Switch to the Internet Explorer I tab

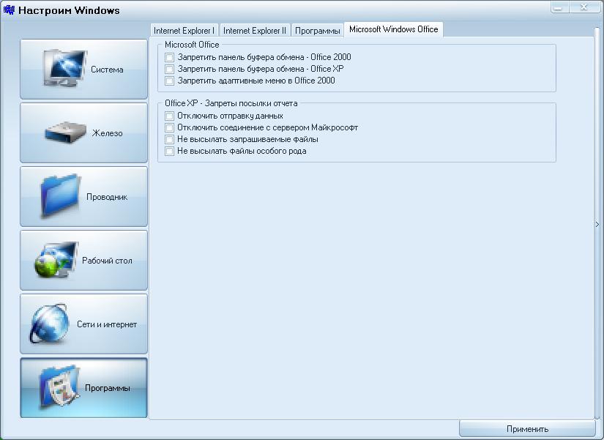pos(184,31)
